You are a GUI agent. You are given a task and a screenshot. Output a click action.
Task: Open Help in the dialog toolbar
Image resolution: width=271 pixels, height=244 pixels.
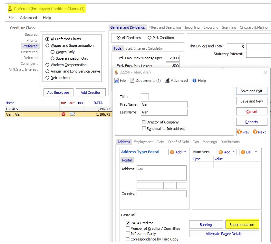coord(199,81)
